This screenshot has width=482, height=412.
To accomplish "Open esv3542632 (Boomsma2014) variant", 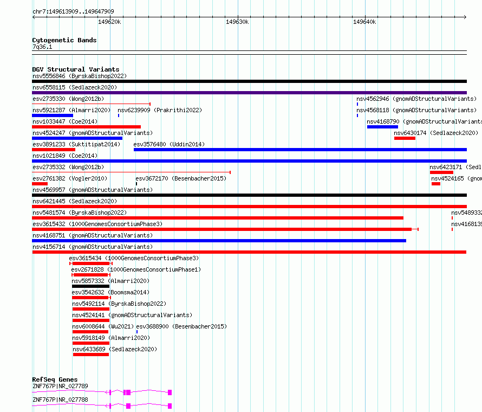I will [x=110, y=292].
